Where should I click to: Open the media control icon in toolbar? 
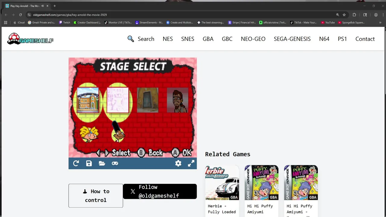pyautogui.click(x=365, y=15)
